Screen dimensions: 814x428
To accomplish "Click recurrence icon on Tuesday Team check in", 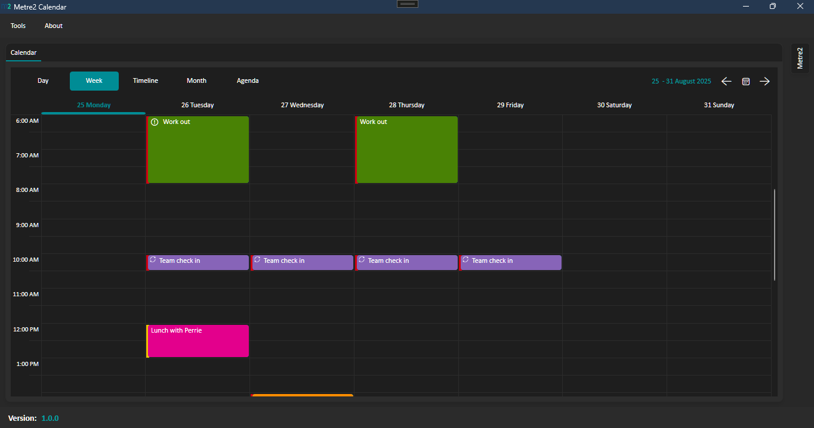I will pos(153,260).
